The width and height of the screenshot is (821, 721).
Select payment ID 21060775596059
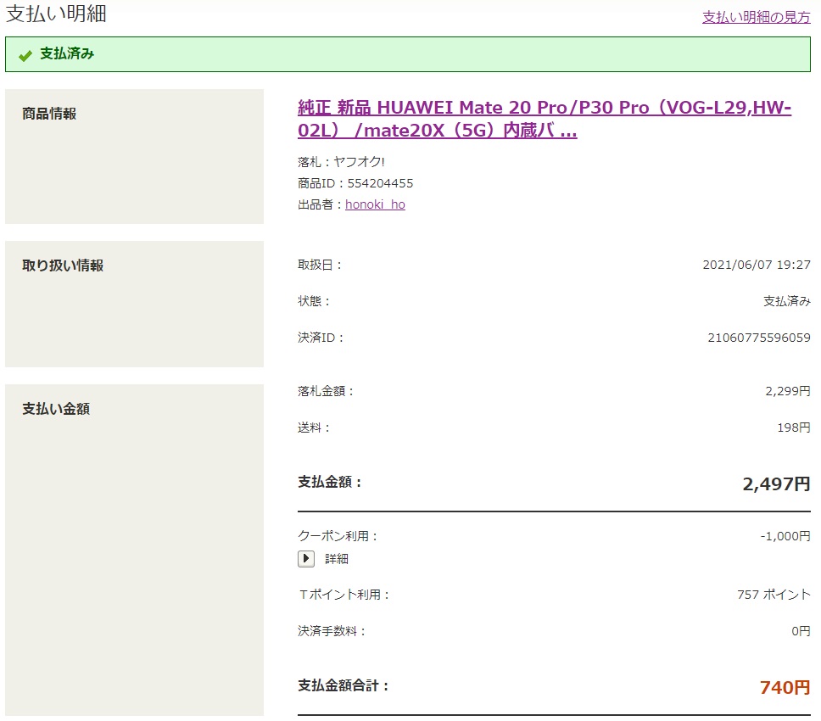click(x=759, y=338)
